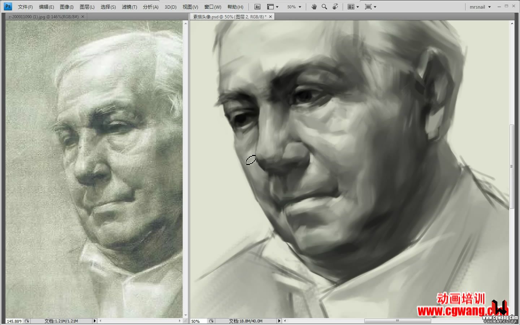Open the 滤镜(T) filter menu
The height and width of the screenshot is (325, 520).
[129, 7]
